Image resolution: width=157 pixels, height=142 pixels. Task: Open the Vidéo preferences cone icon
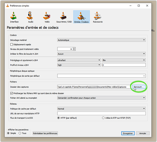point(47,16)
